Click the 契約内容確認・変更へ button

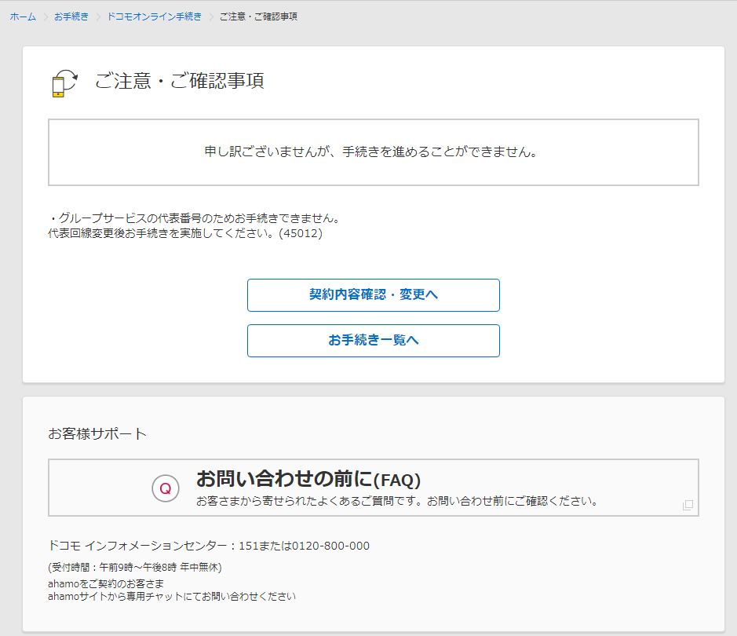pyautogui.click(x=373, y=295)
